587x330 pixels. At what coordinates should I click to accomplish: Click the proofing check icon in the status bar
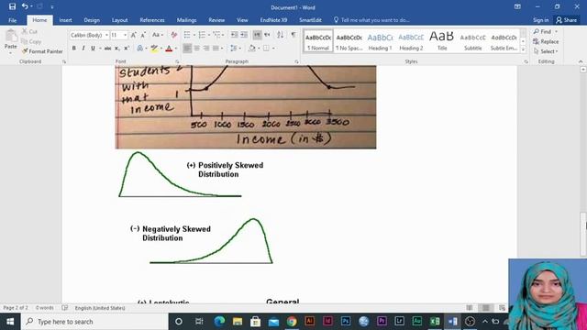click(65, 308)
